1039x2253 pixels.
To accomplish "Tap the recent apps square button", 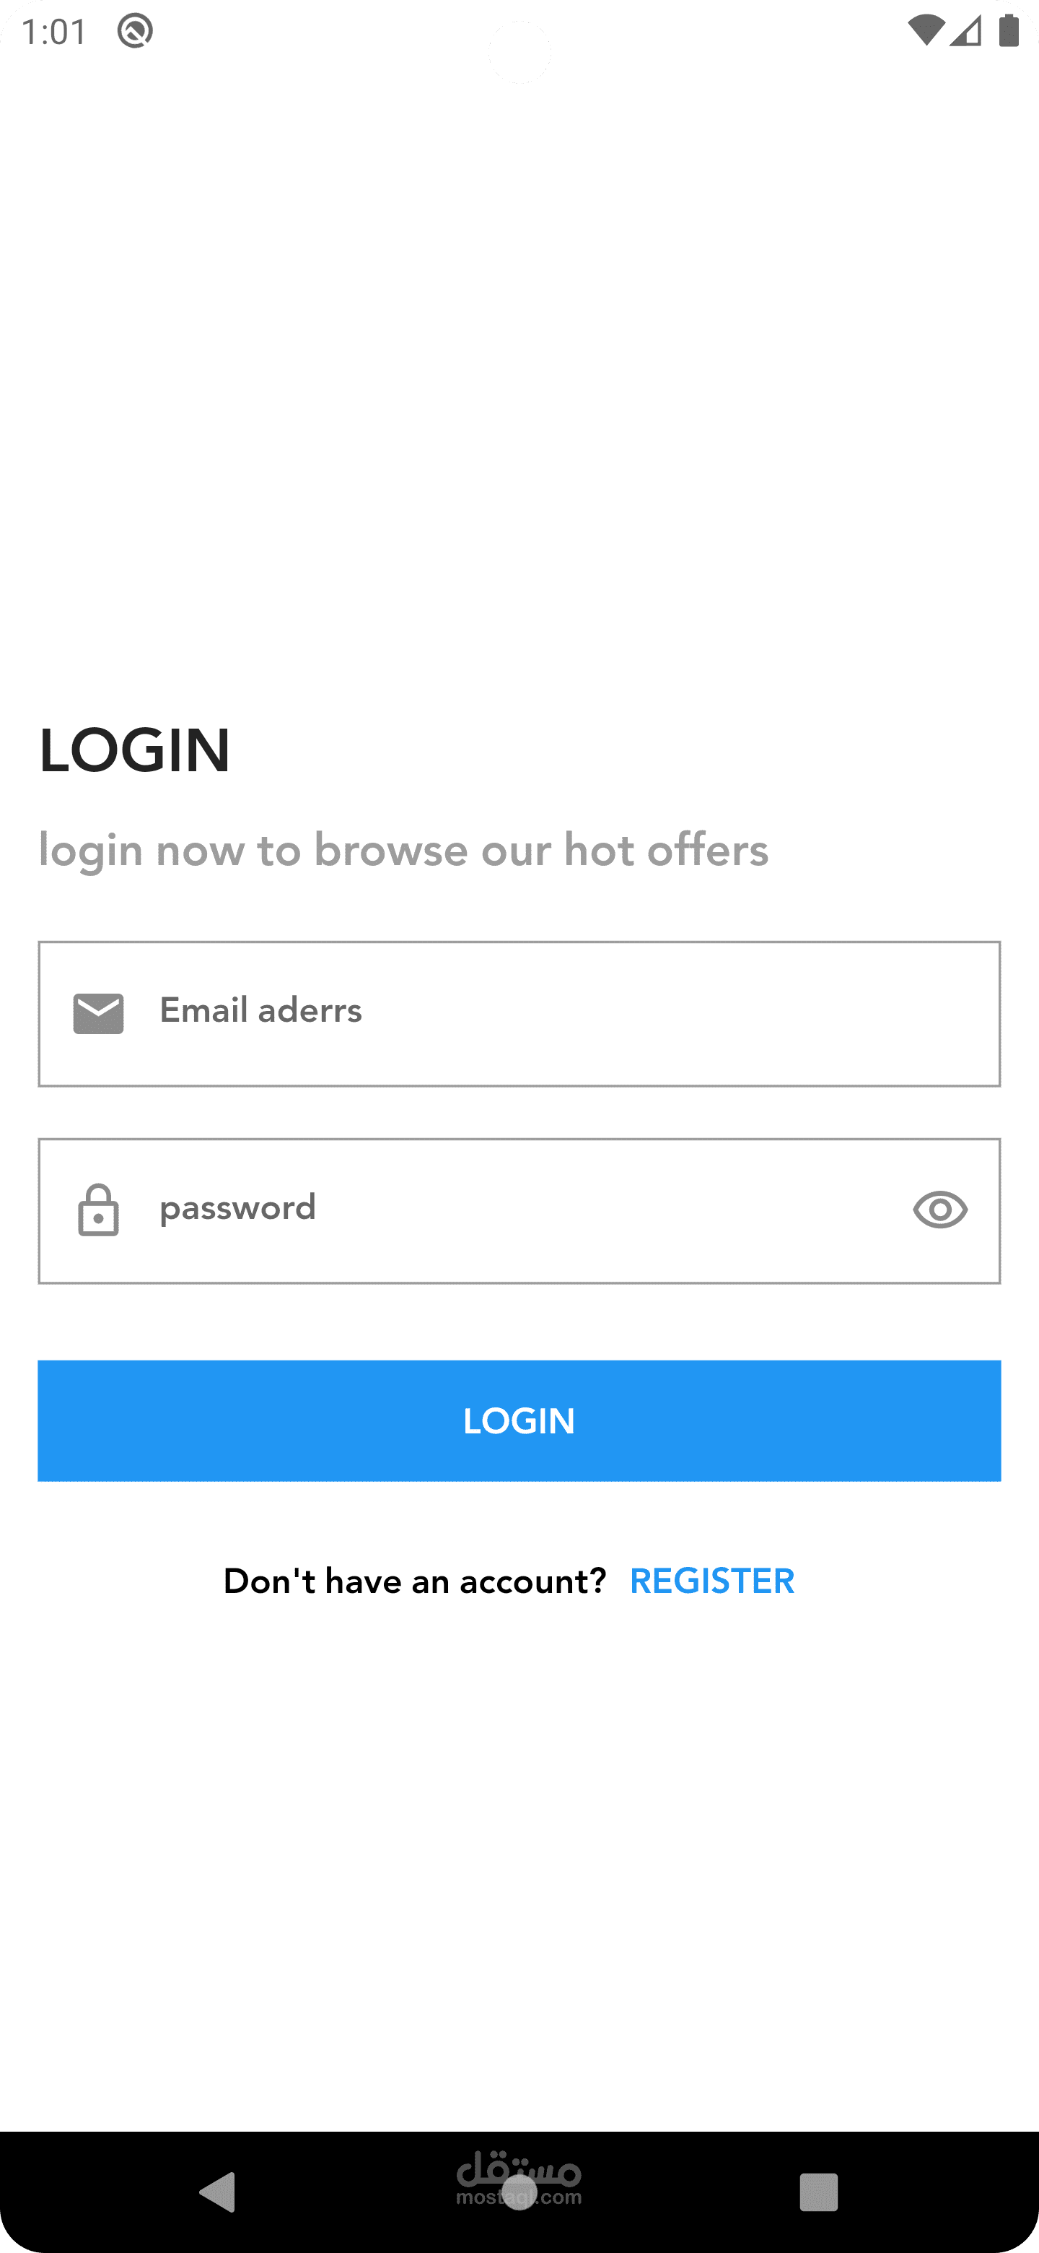I will pyautogui.click(x=819, y=2192).
